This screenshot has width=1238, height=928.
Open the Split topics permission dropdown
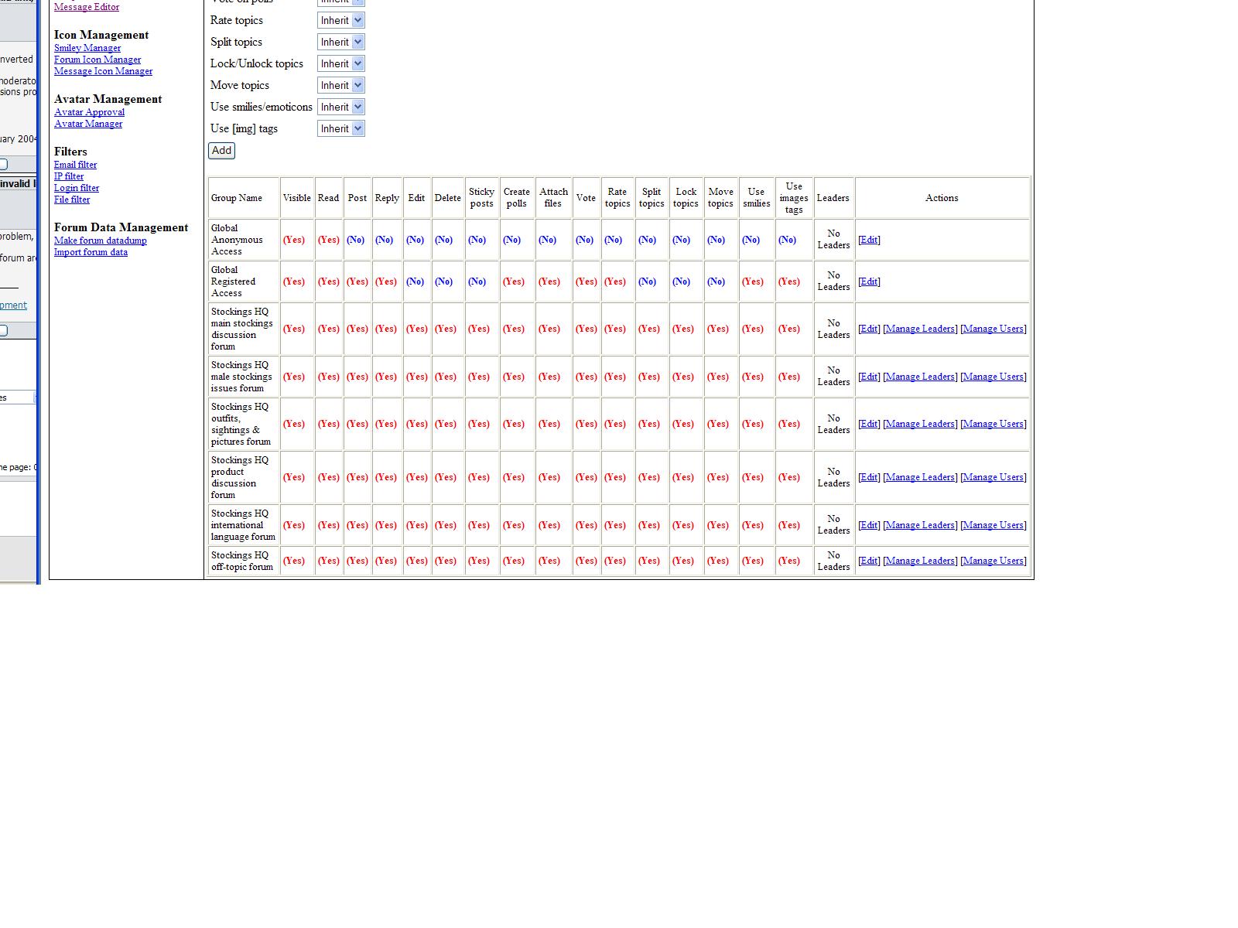coord(340,43)
